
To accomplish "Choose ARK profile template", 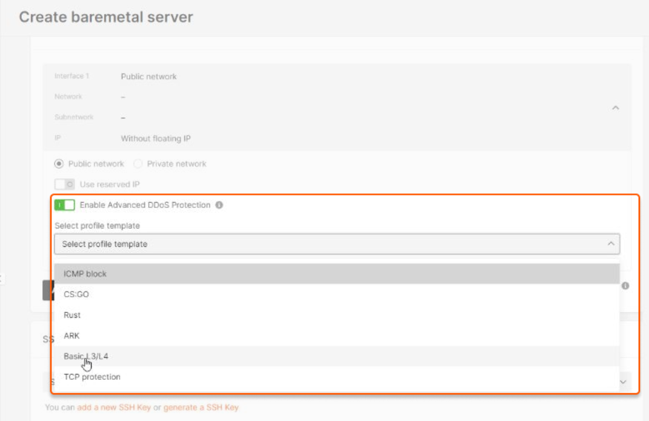I will (x=337, y=335).
